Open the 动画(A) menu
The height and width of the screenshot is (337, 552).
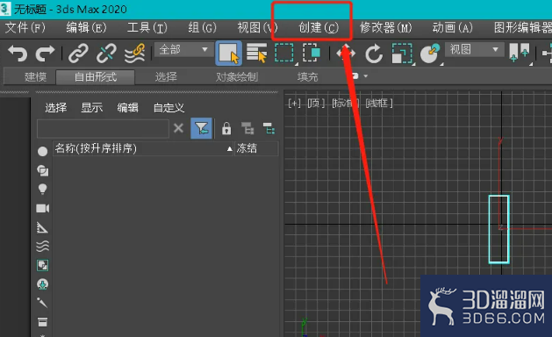coord(452,28)
